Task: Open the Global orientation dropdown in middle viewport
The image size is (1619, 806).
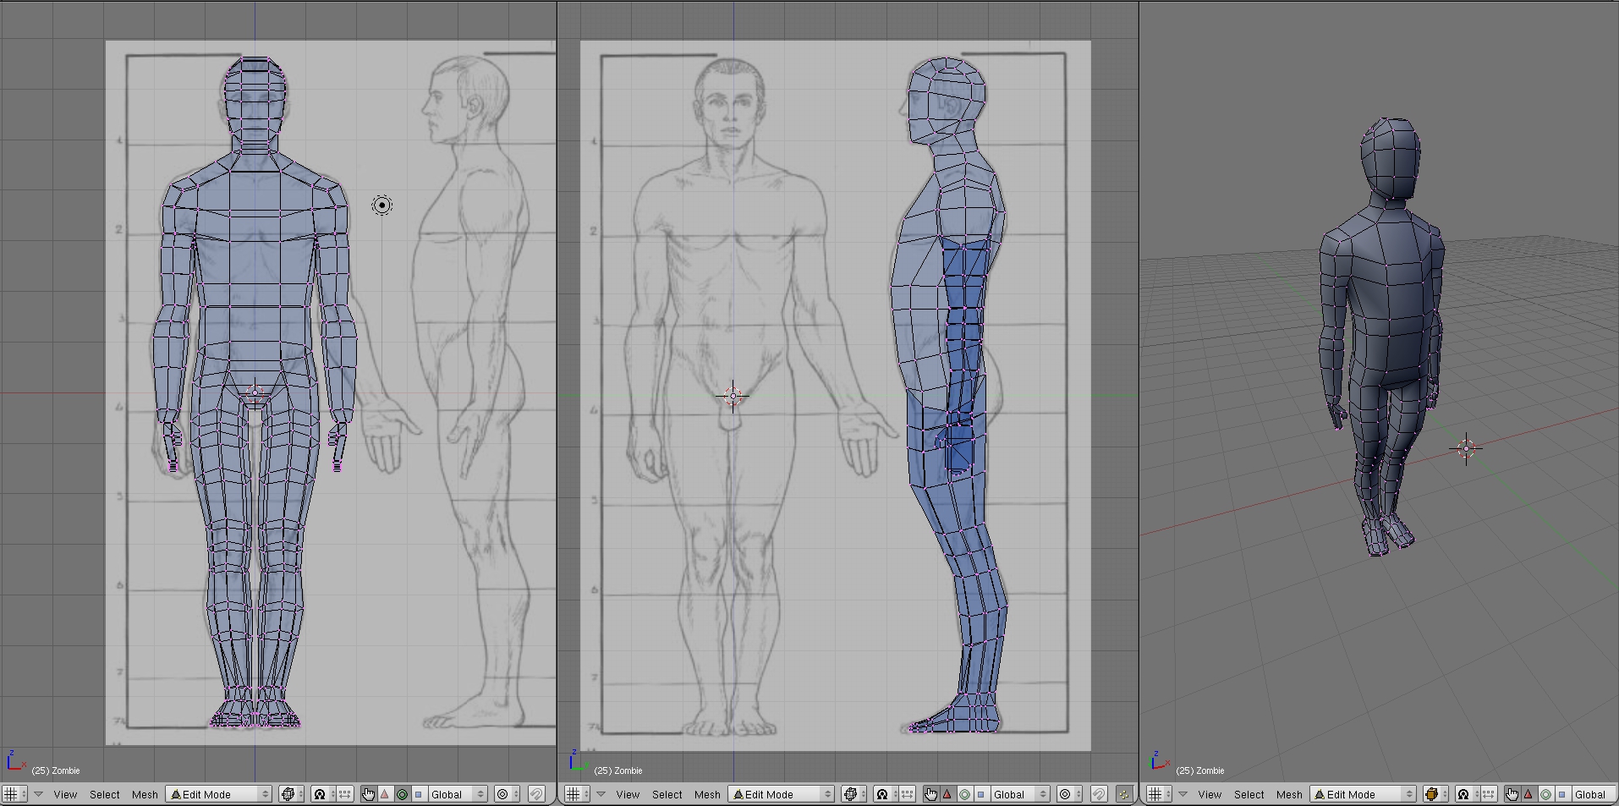Action: [1019, 794]
